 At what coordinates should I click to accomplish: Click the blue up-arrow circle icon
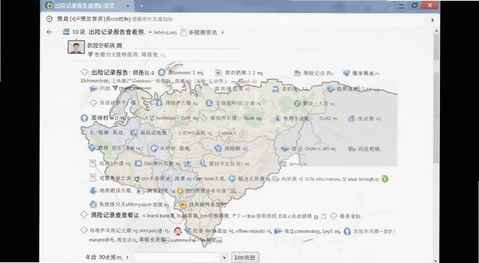pos(84,118)
